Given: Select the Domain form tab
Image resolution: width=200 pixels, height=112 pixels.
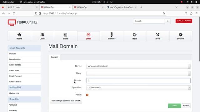Looking at the screenshot, I should [x=54, y=57].
